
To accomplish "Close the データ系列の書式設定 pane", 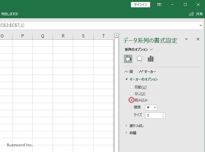I will tap(198, 39).
